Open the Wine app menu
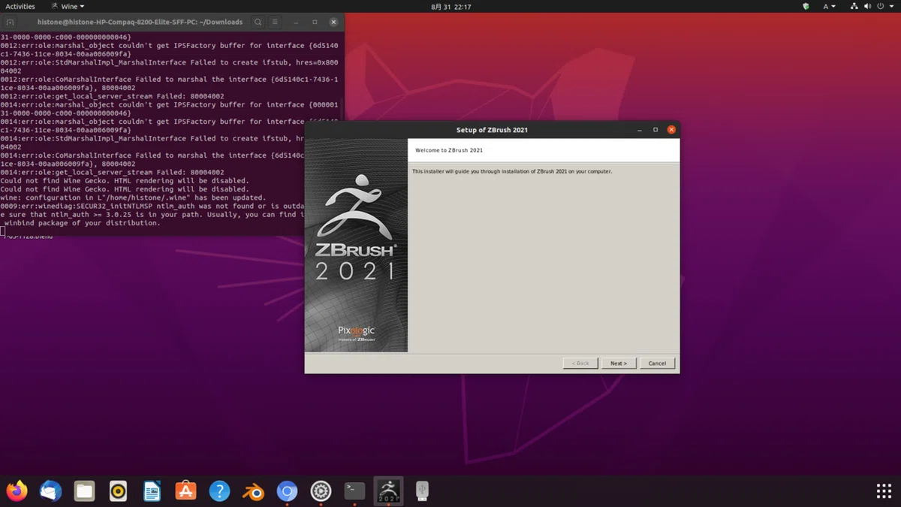 click(x=68, y=6)
